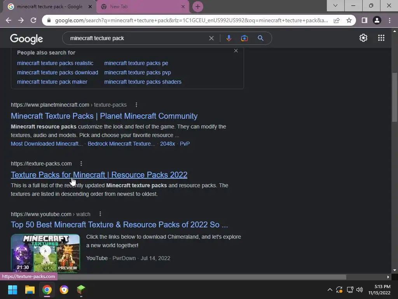398x299 pixels.
Task: Click the address bar URL
Action: click(191, 20)
